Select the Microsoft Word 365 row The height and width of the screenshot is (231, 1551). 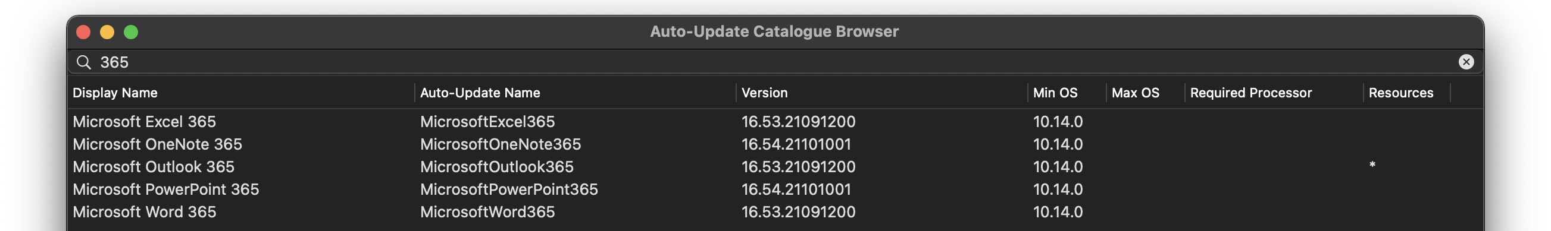coord(775,212)
